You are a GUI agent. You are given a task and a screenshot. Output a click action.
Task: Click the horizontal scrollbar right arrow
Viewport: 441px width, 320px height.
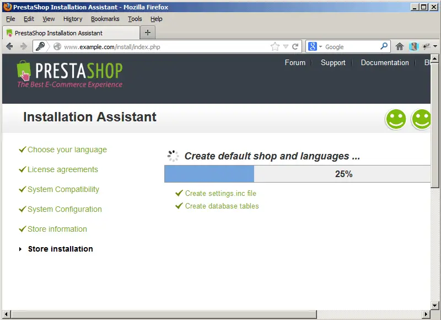426,314
